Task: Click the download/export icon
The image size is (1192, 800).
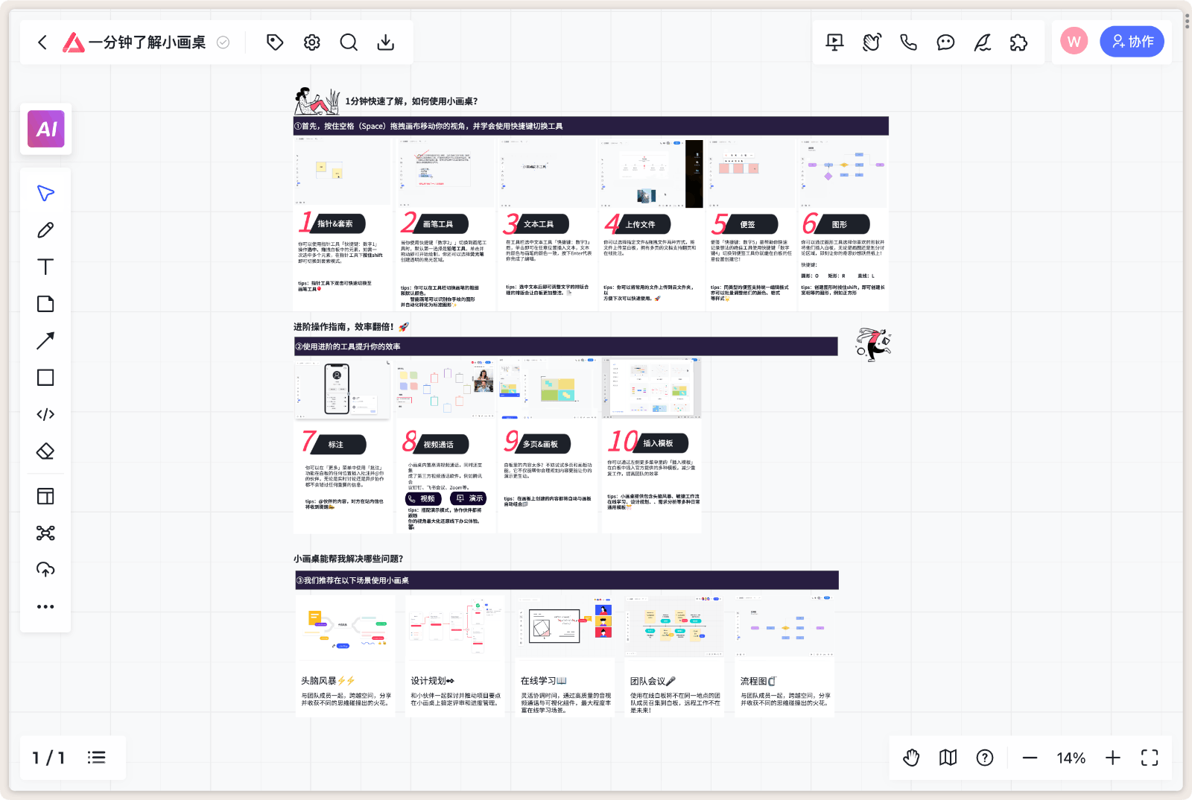Action: (x=386, y=42)
